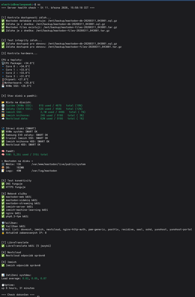Click the camera icon before Immich SSD
The image size is (195, 297).
pyautogui.click(x=3, y=112)
